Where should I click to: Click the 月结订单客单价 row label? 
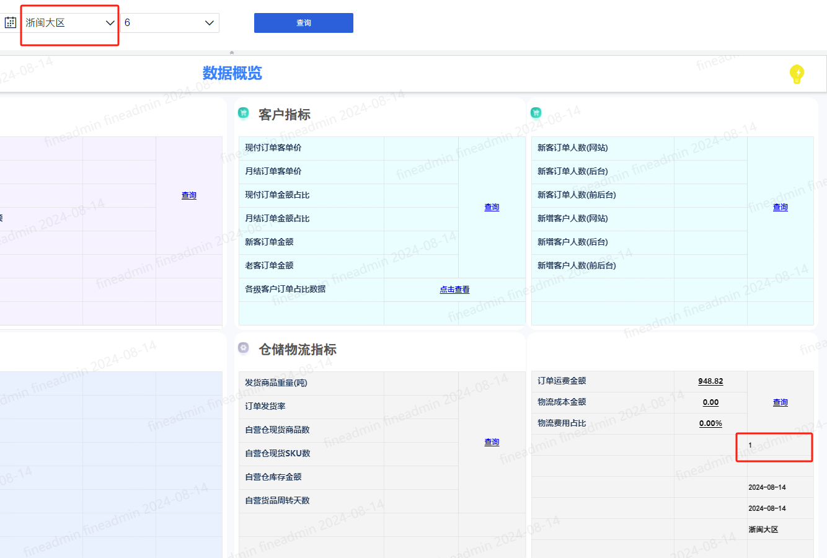click(x=273, y=171)
